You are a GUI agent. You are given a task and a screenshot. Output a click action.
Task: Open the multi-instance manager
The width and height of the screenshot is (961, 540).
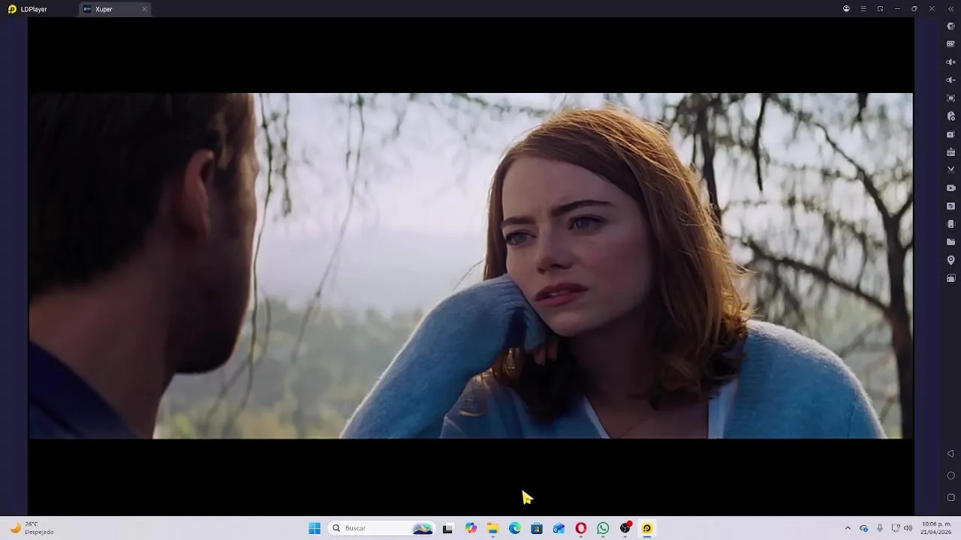point(950,134)
